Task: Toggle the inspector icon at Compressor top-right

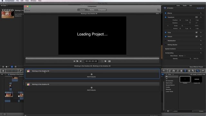Action: [x=158, y=10]
